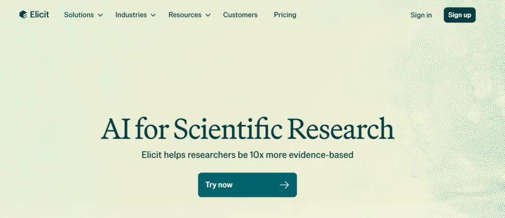
Task: Click the Try now text
Action: coord(219,185)
